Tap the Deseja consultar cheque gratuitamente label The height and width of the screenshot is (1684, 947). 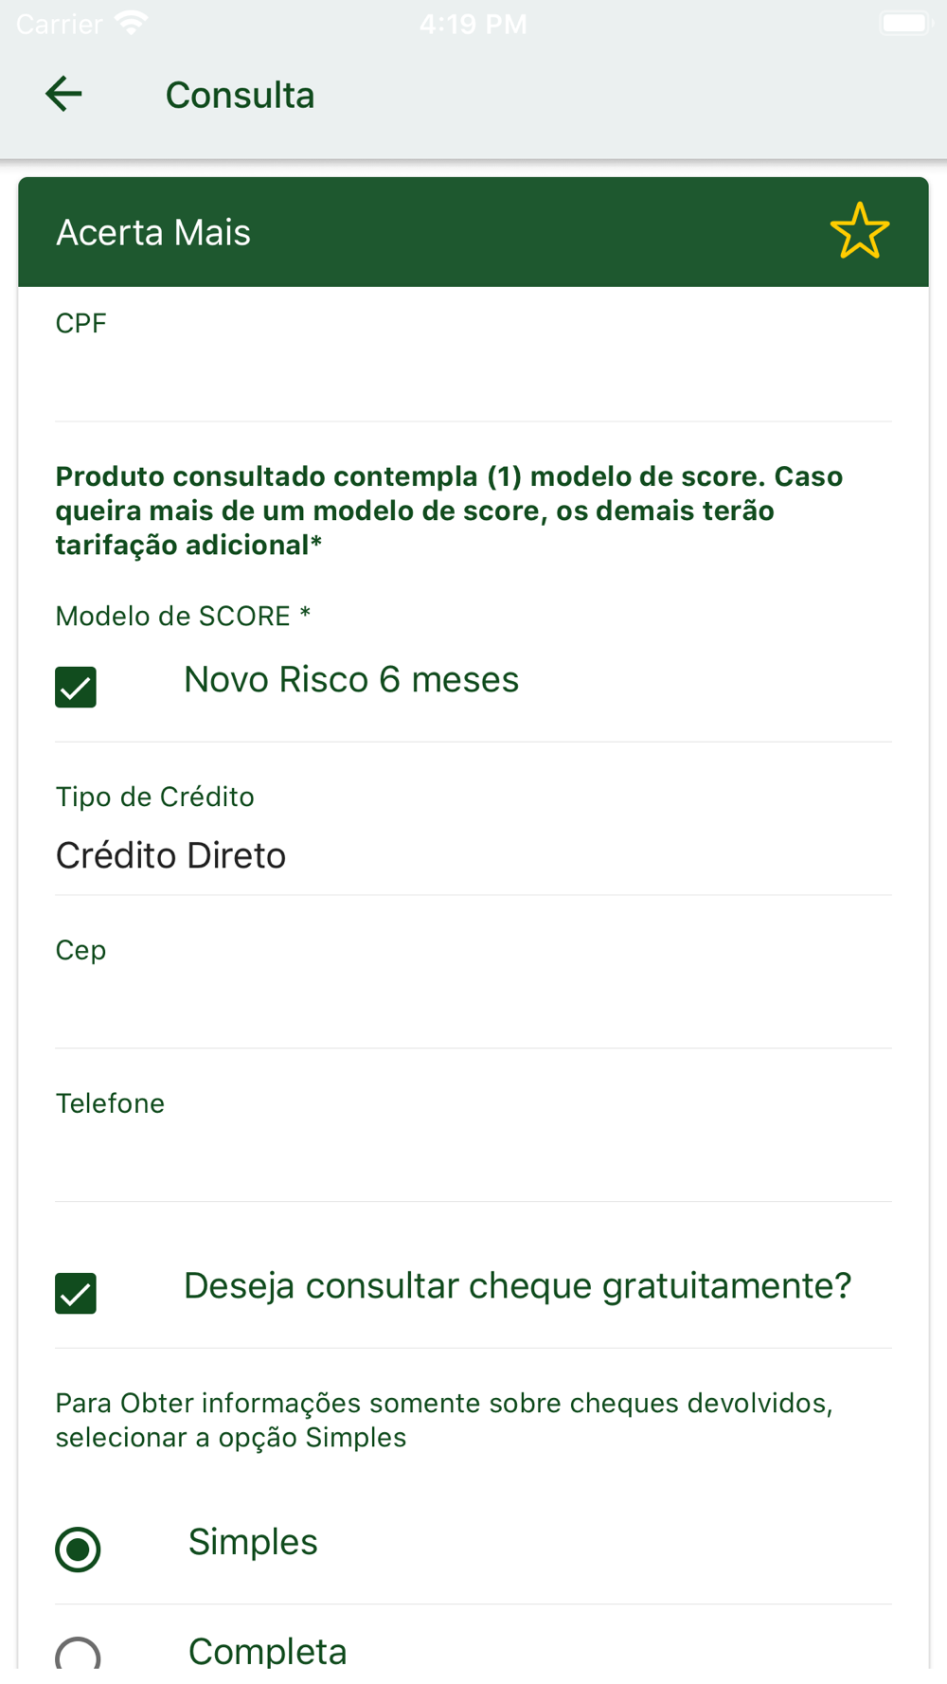[518, 1285]
